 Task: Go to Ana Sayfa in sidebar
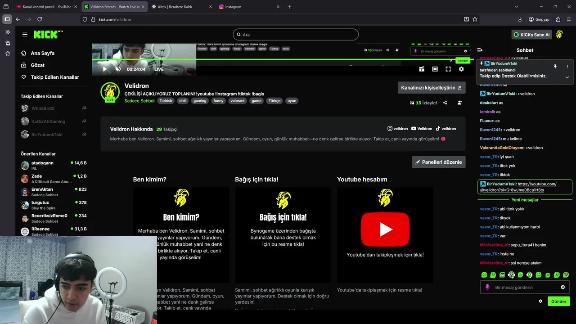[38, 53]
